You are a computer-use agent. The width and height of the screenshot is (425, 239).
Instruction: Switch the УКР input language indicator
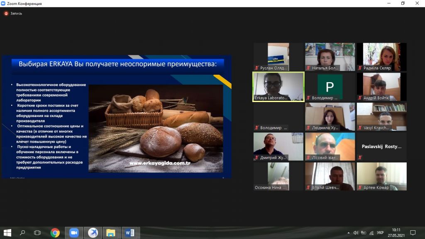380,232
